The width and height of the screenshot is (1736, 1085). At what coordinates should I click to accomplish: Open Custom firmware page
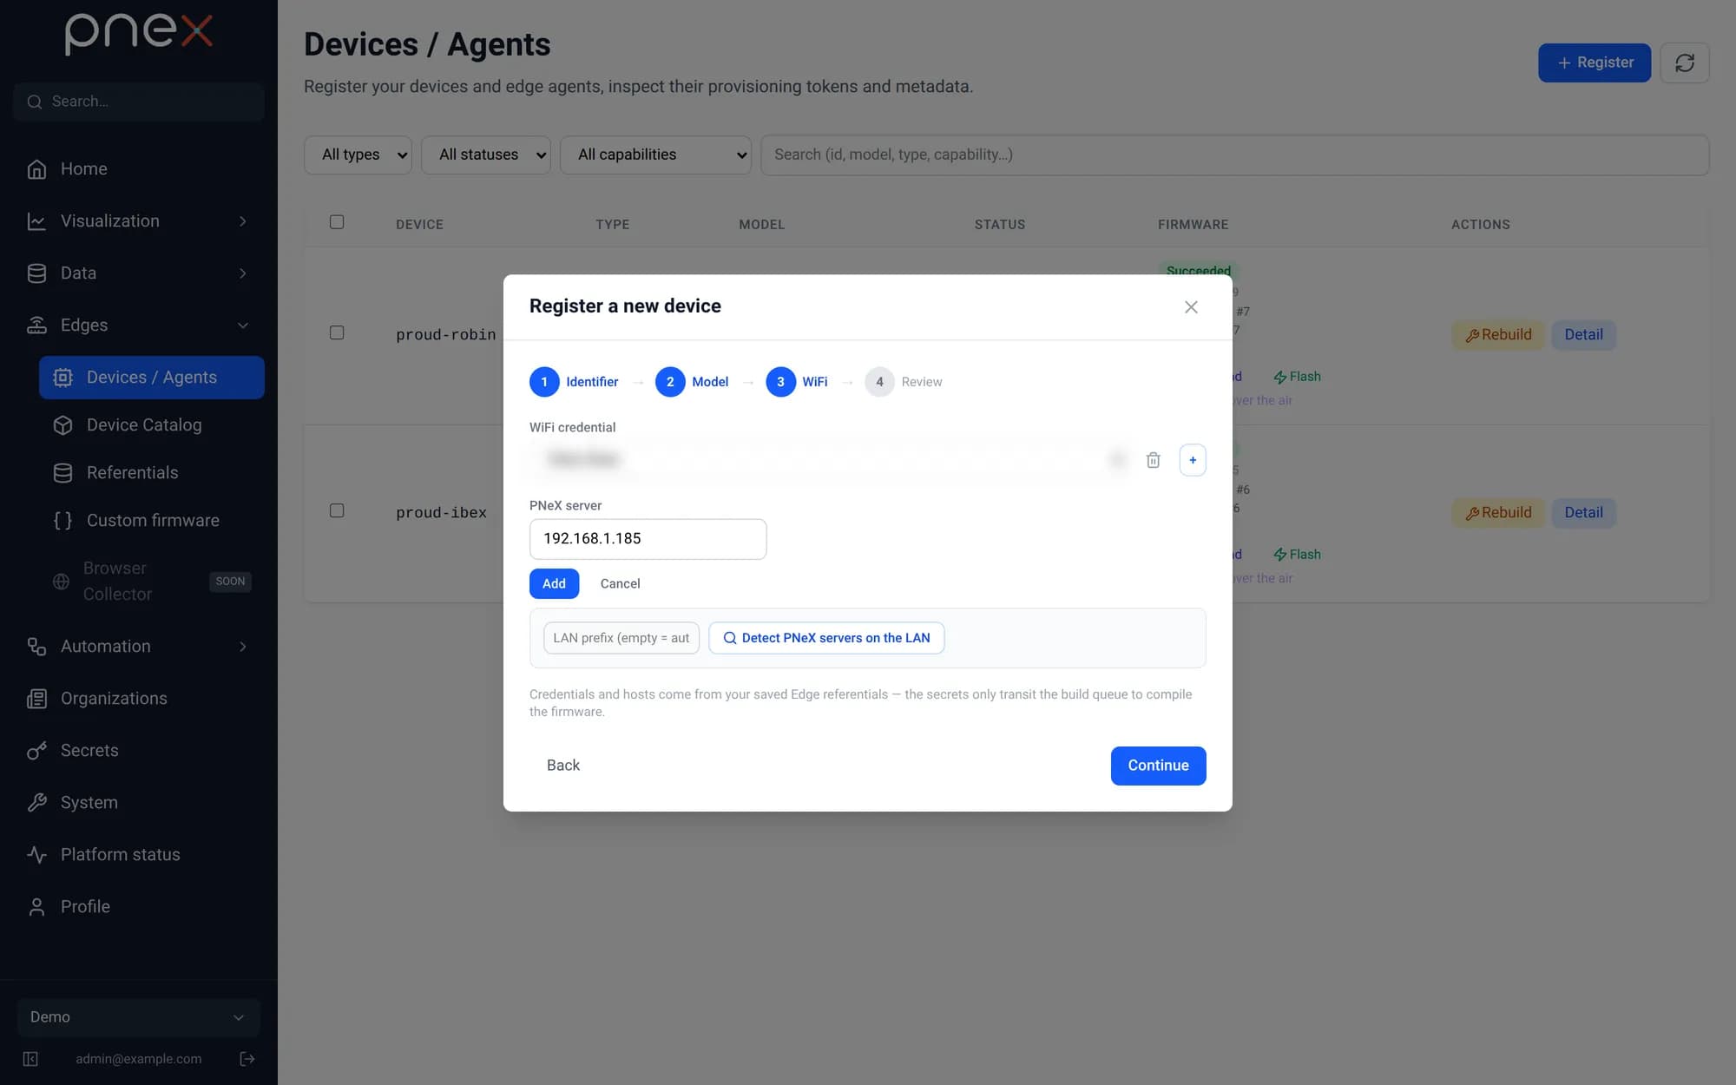(x=152, y=521)
